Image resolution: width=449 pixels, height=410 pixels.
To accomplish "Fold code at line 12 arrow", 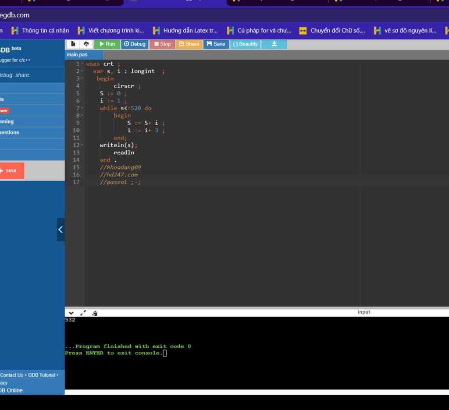I will (x=82, y=145).
